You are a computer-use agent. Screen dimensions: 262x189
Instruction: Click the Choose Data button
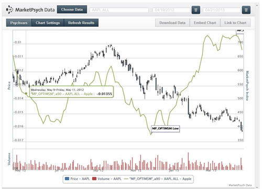click(x=72, y=9)
